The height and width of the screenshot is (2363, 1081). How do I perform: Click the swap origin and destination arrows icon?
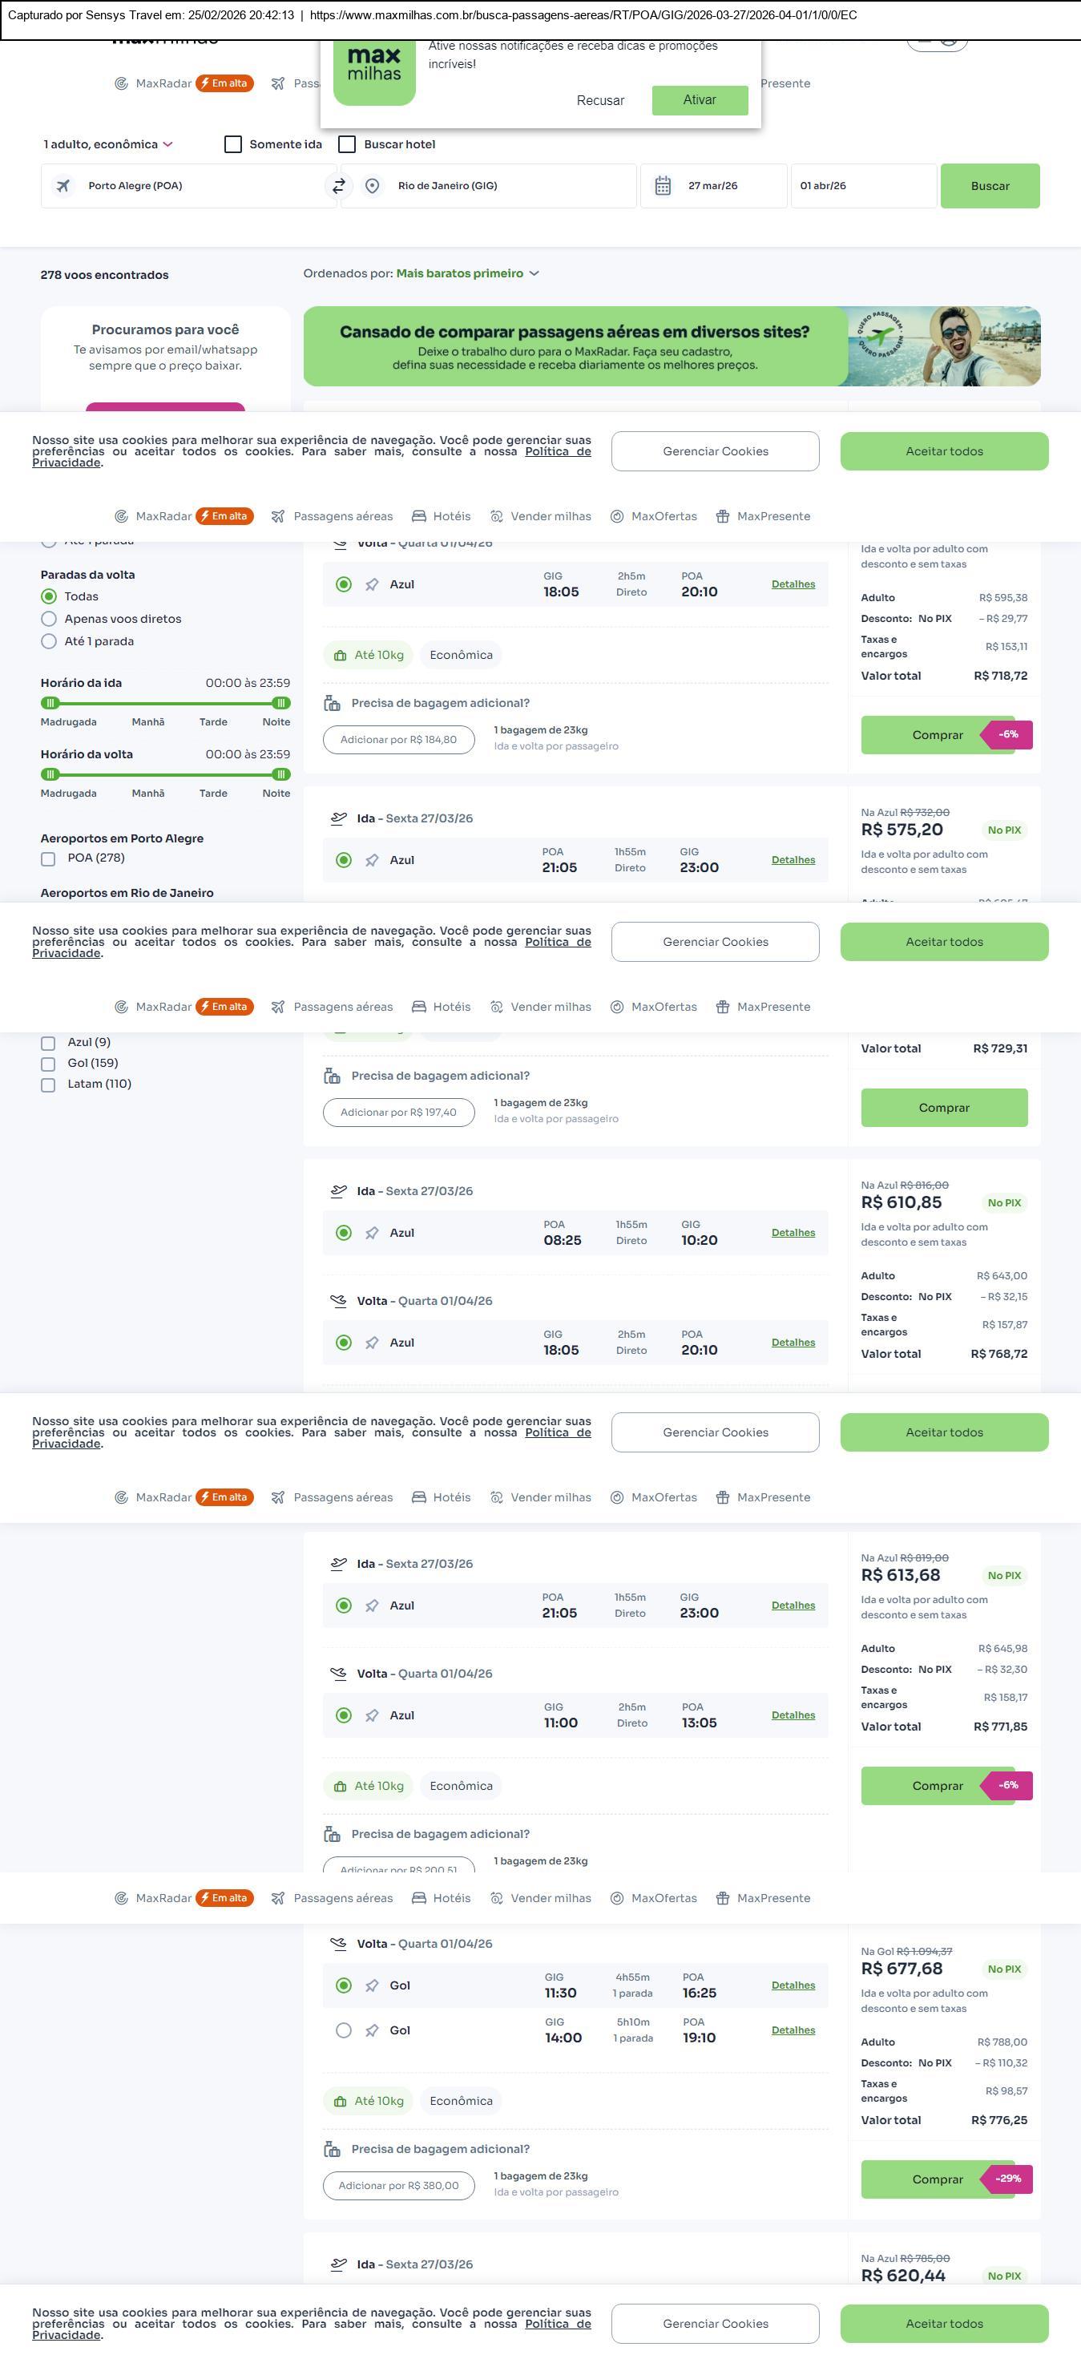338,186
